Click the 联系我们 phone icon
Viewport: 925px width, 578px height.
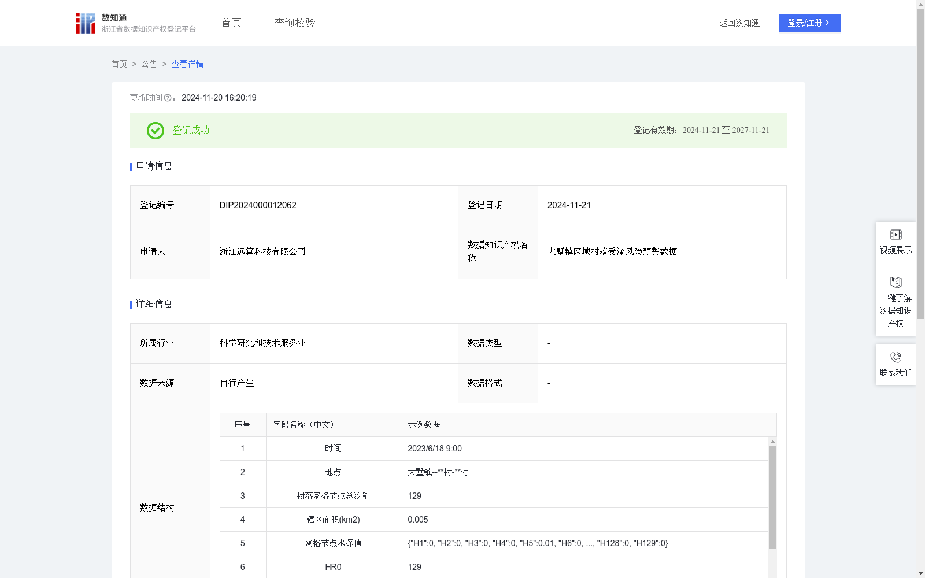tap(896, 357)
